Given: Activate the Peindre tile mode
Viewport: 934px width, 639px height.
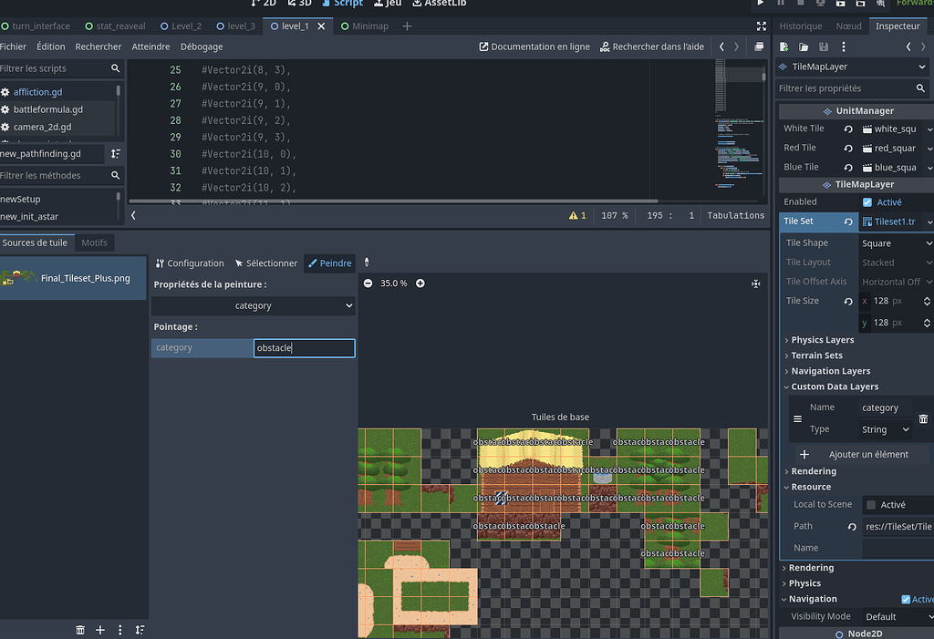Looking at the screenshot, I should pos(329,263).
